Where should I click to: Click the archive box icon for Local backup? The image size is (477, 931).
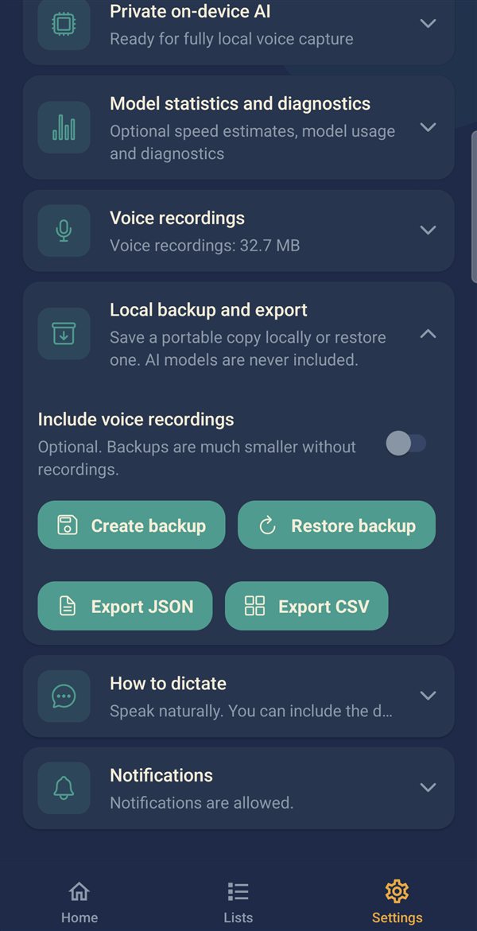64,333
